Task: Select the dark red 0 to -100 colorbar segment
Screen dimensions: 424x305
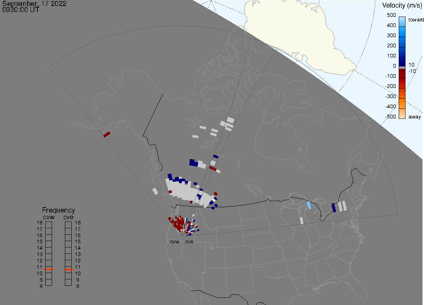Action: [x=402, y=73]
